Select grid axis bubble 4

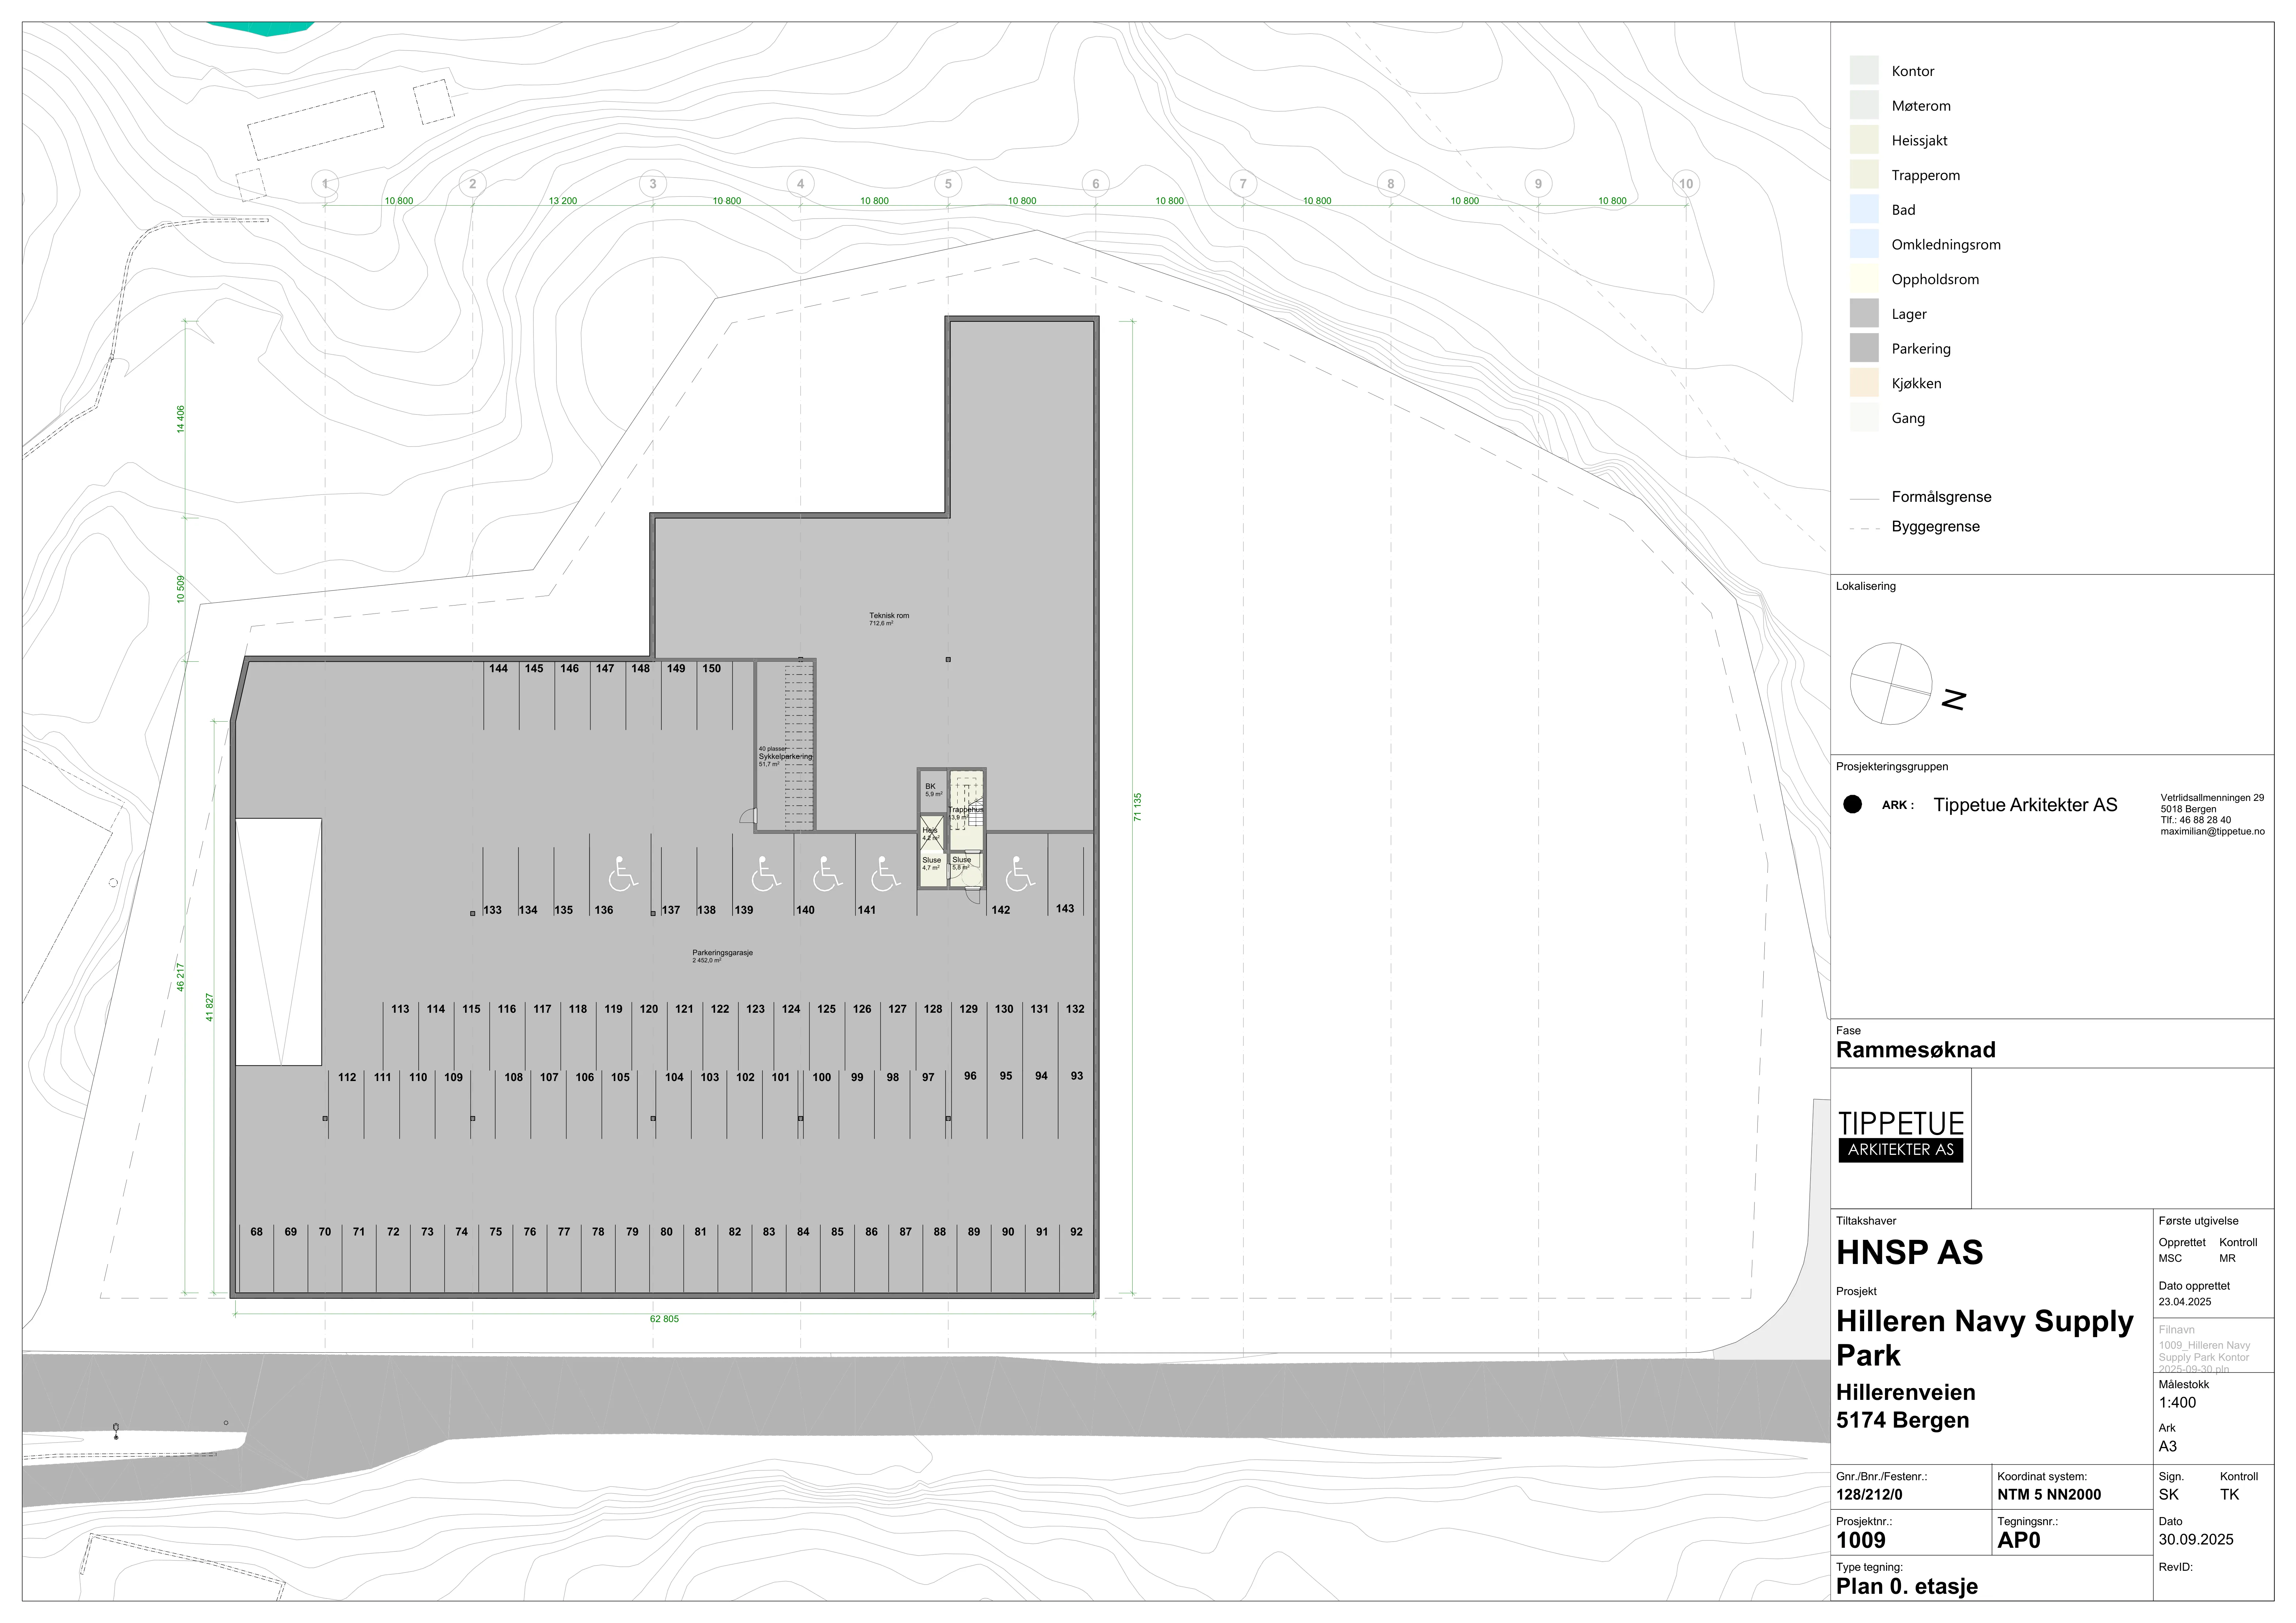(x=800, y=184)
